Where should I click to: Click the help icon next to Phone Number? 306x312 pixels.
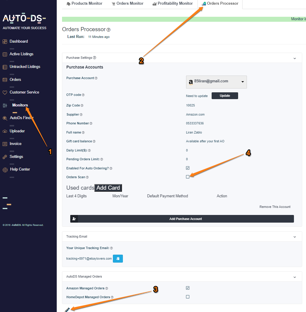[91, 124]
